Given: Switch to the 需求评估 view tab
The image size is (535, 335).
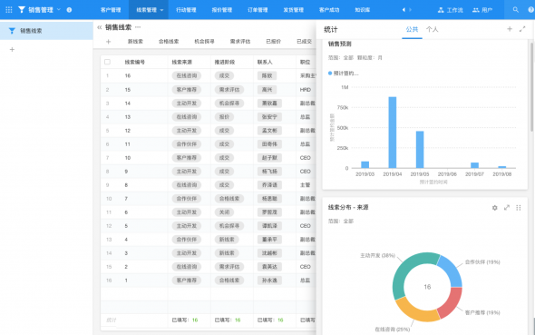Looking at the screenshot, I should (240, 42).
